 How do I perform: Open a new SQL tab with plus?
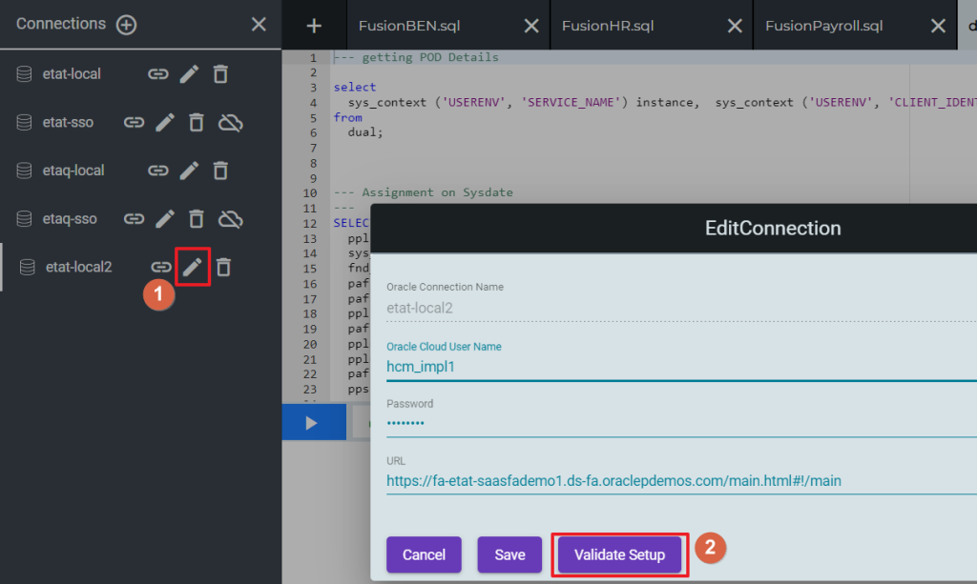(314, 26)
